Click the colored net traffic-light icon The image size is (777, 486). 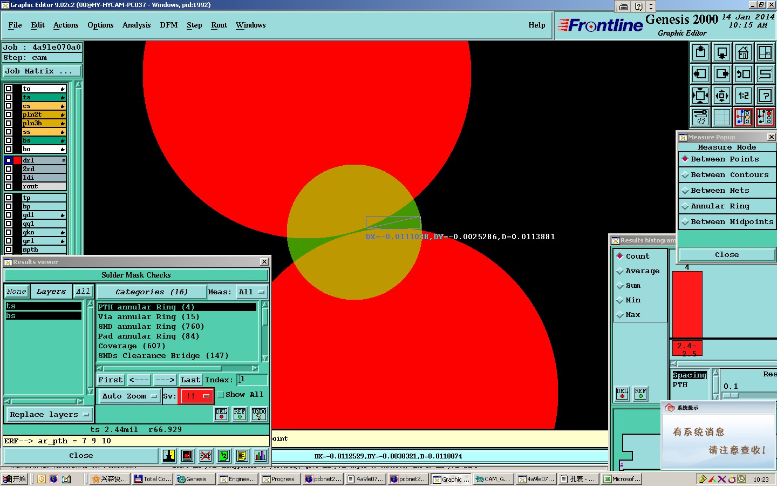[744, 117]
